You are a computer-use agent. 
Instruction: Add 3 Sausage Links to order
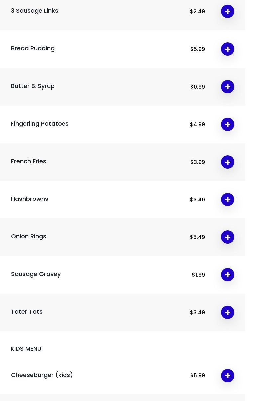(x=228, y=11)
